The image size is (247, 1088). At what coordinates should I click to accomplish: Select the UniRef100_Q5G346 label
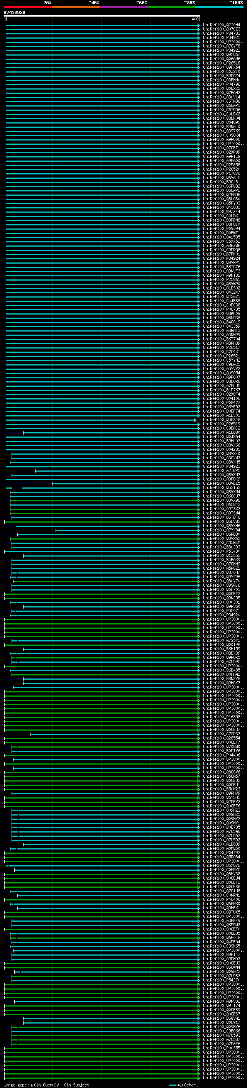tap(222, 420)
